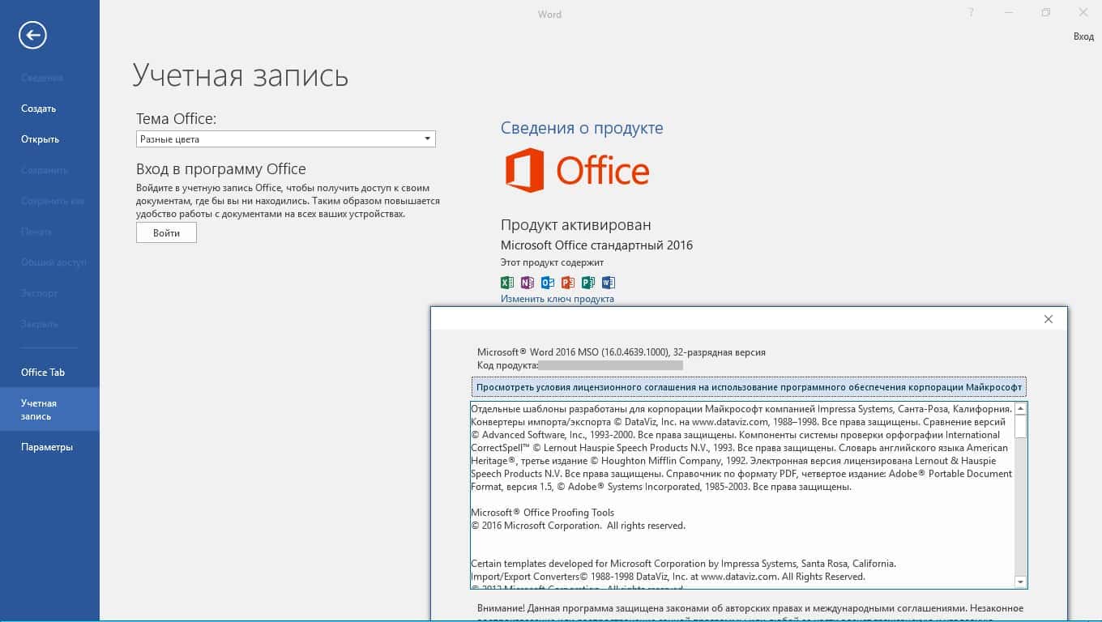The image size is (1102, 622).
Task: Open Изменить ключ продукта link
Action: tap(556, 298)
